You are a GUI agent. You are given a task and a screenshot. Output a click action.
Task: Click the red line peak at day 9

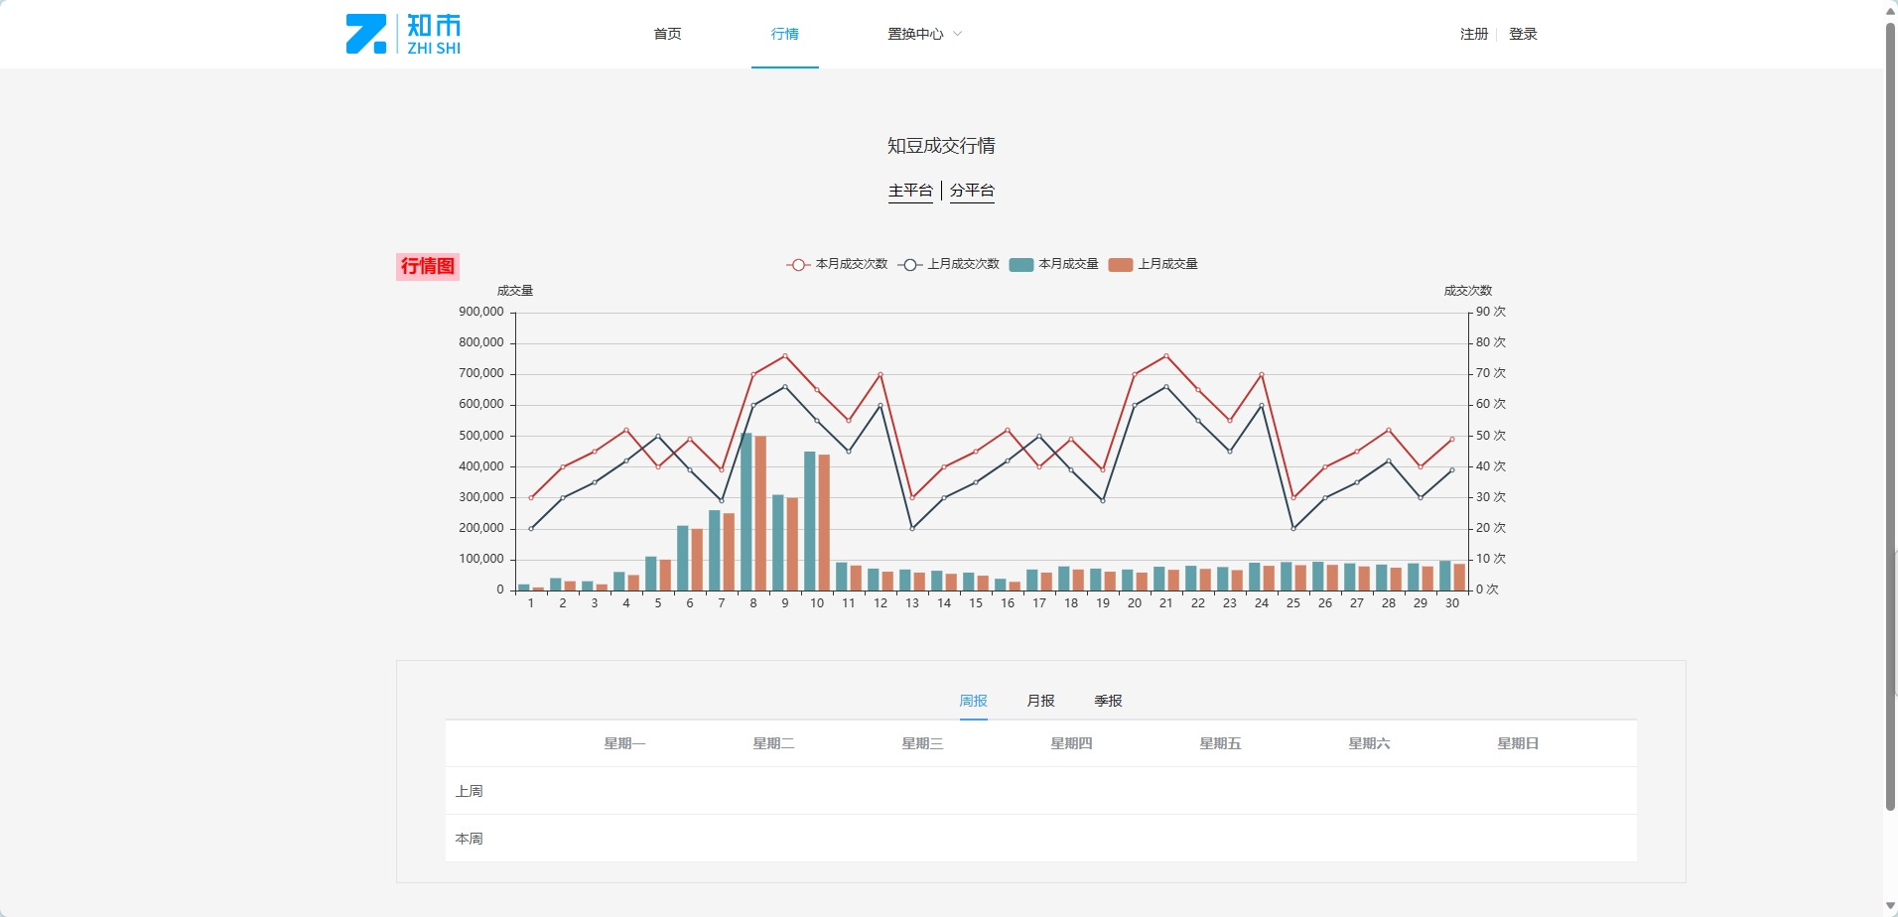click(x=785, y=355)
